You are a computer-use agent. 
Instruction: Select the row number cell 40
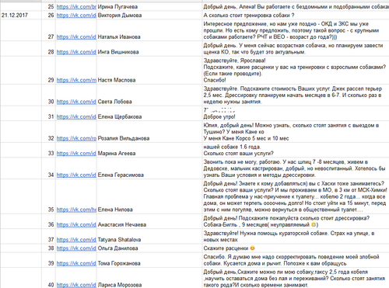coord(48,278)
